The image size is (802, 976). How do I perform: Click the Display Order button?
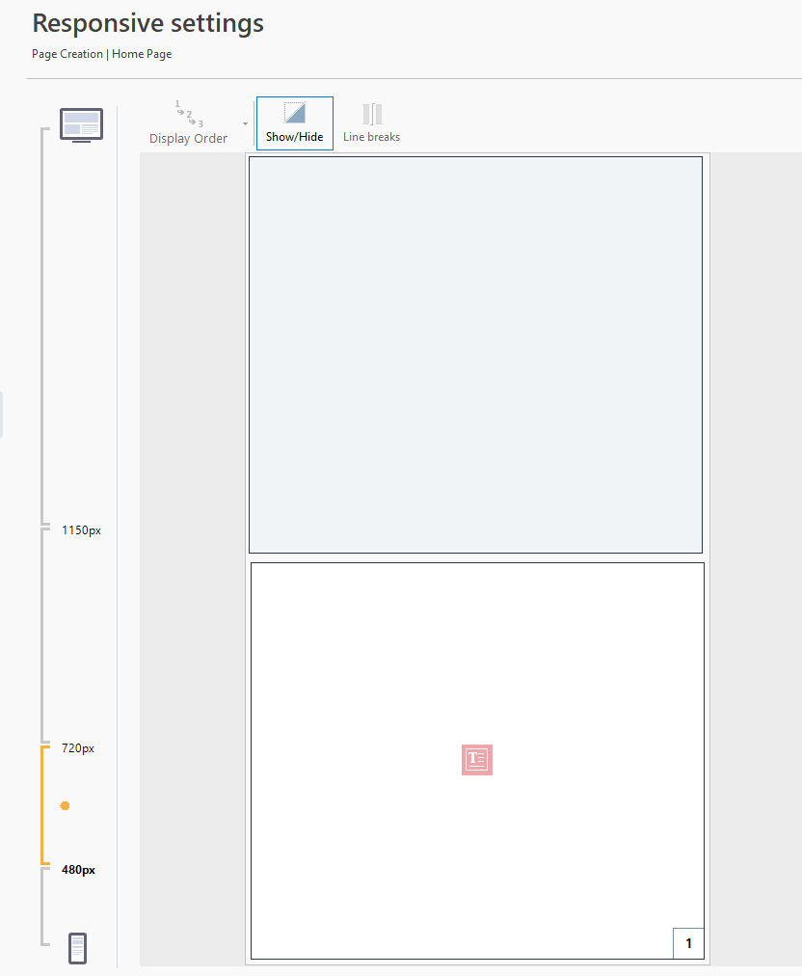point(189,123)
